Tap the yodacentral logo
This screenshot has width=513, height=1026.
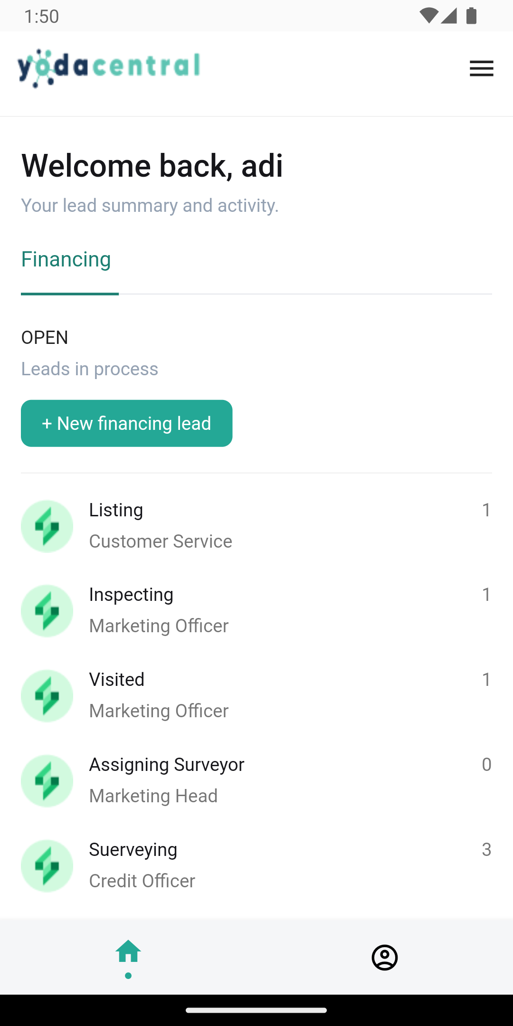pyautogui.click(x=109, y=68)
